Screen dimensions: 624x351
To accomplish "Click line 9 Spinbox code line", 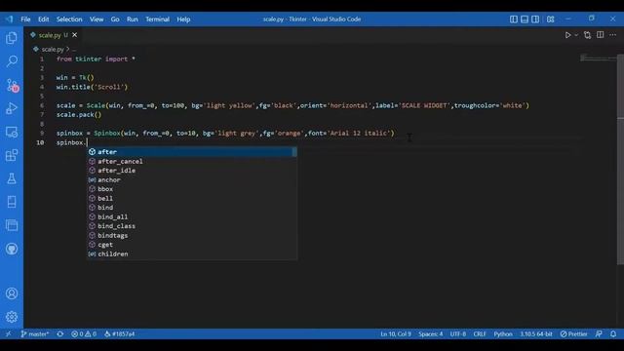I will tap(225, 133).
